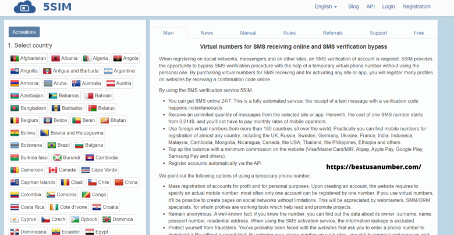Image resolution: width=454 pixels, height=235 pixels.
Task: Select Bolivia country button
Action: pos(23,133)
